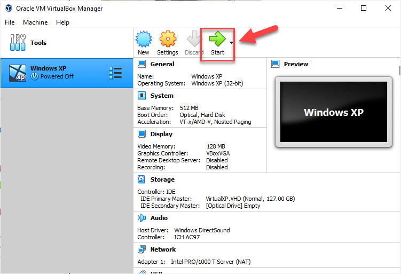Viewport: 401px width, 274px height.
Task: Open the General section heading
Action: click(x=162, y=64)
